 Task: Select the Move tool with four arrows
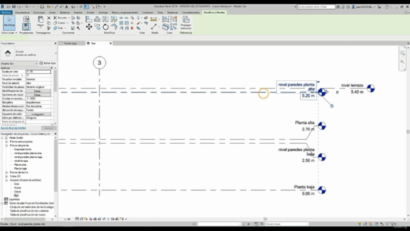[x=89, y=27]
